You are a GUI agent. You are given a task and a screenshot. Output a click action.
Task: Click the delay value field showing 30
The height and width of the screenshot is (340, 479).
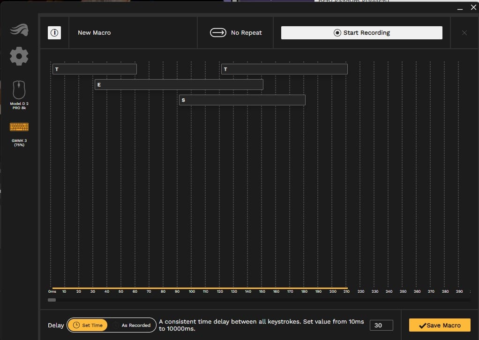click(x=381, y=325)
